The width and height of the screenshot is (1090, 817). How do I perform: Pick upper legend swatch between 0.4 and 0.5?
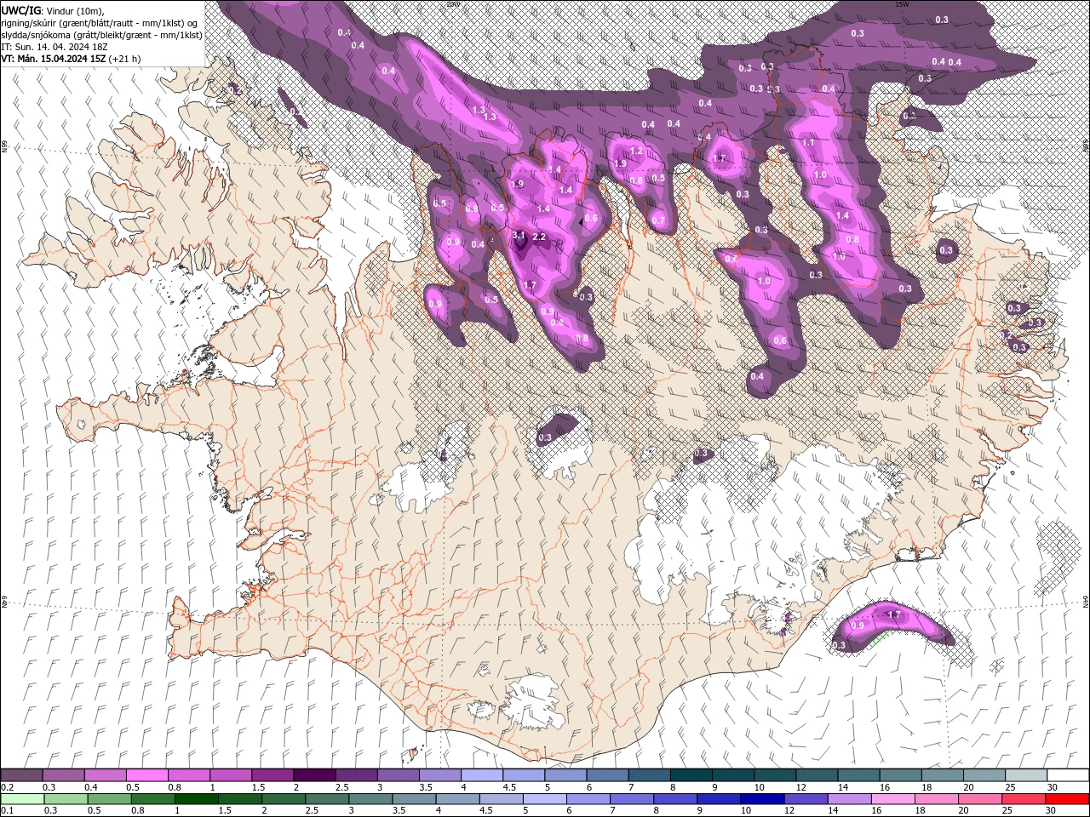click(105, 774)
